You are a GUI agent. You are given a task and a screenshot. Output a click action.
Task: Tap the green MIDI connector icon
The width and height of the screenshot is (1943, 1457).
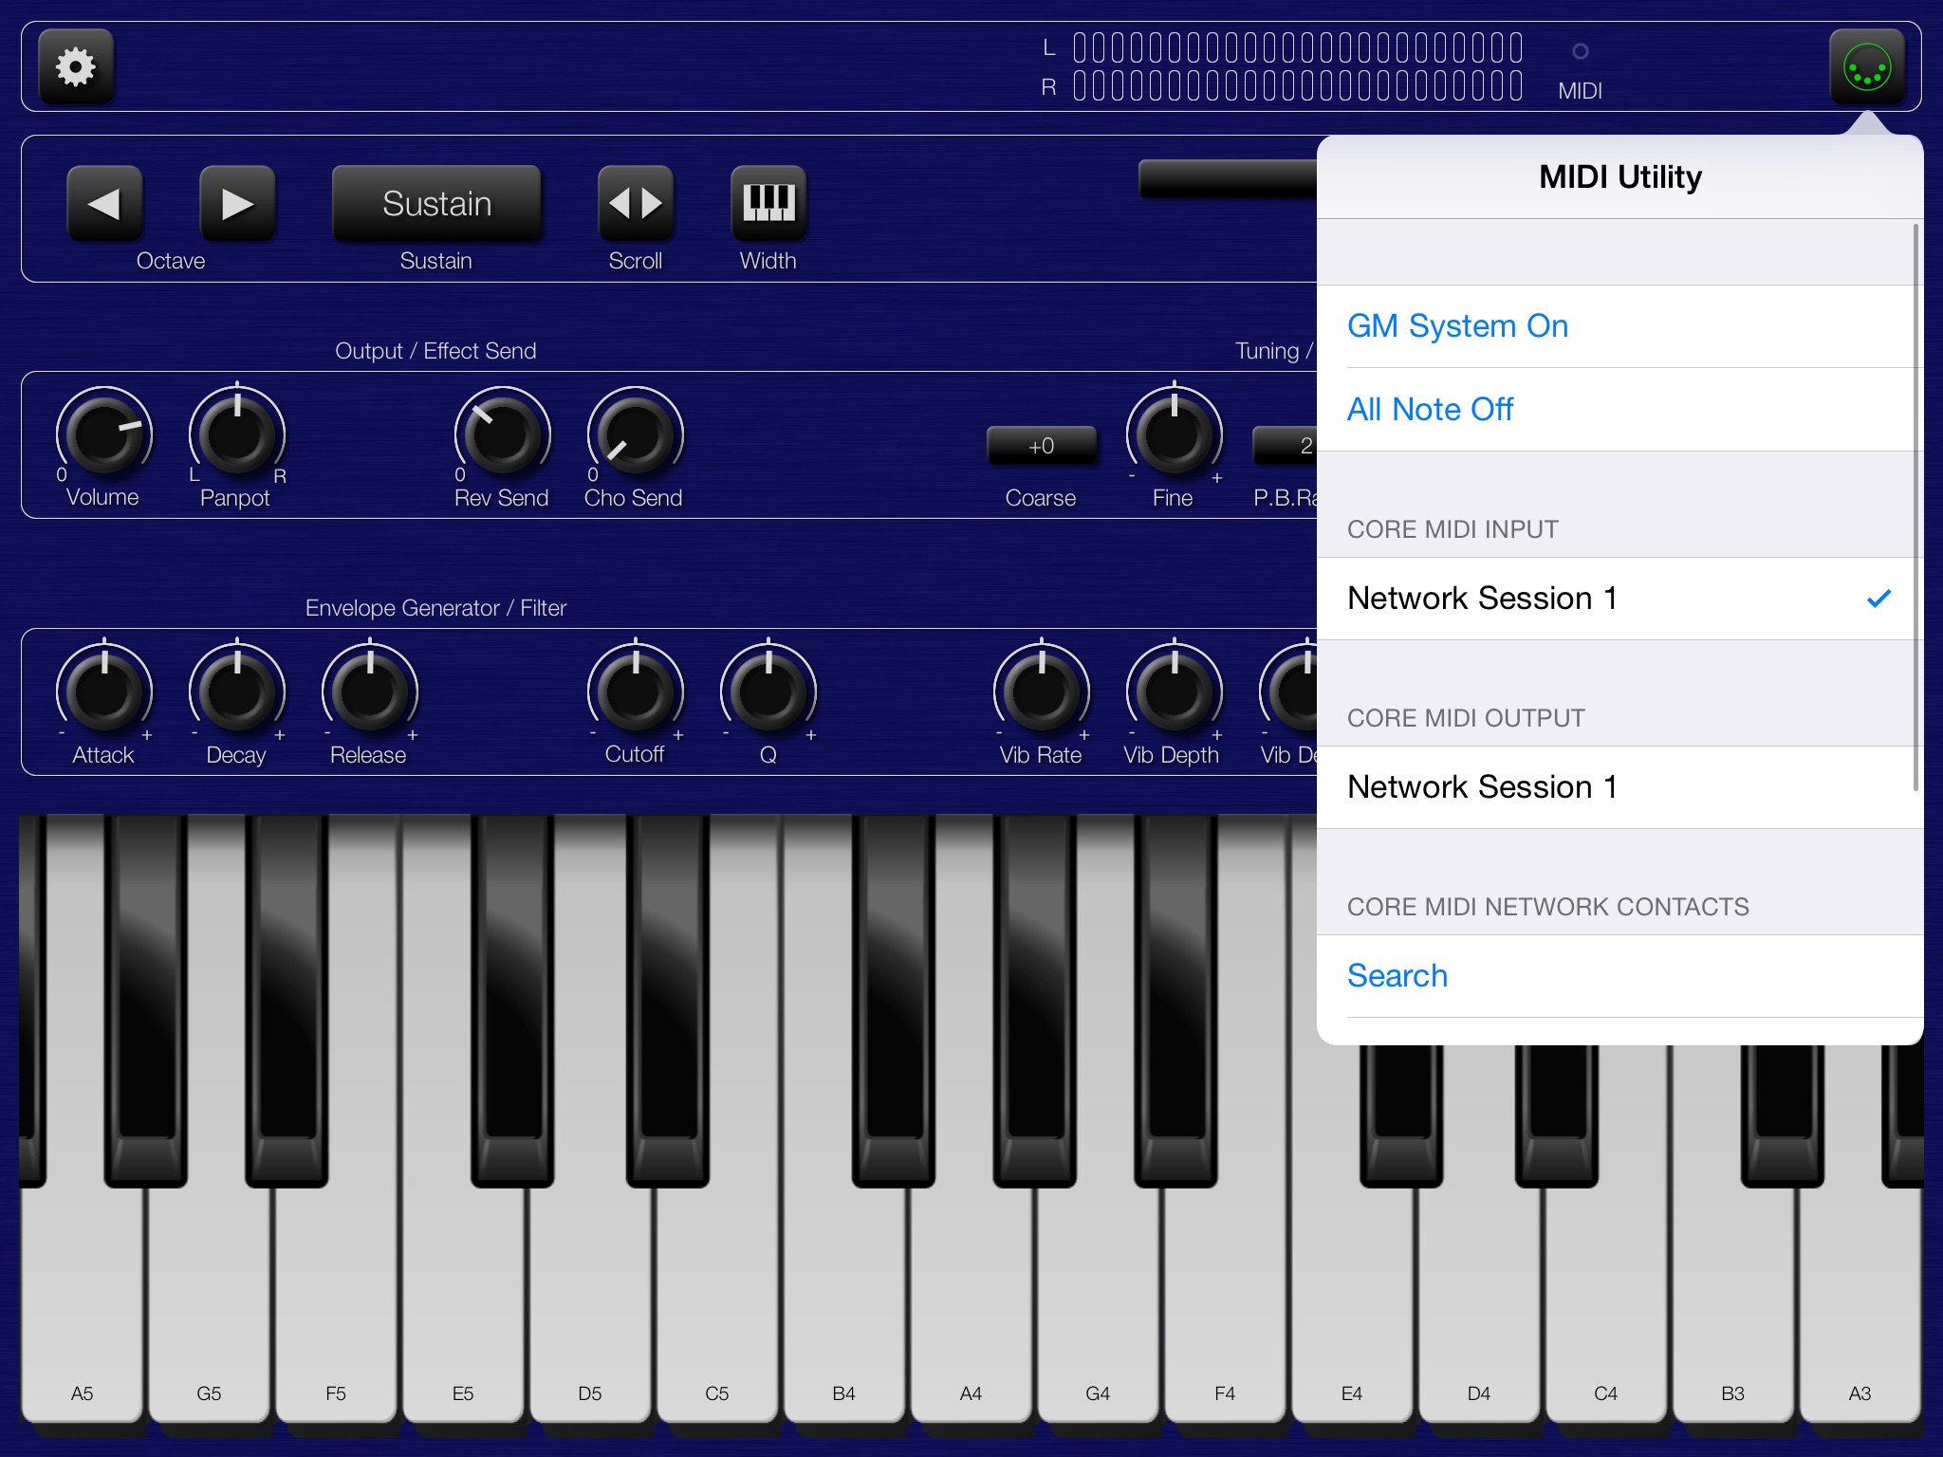1866,67
